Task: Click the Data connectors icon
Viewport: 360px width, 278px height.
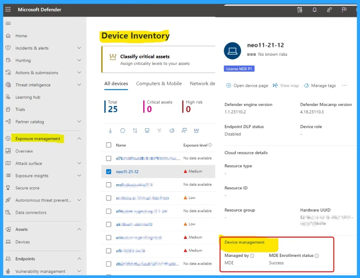Action: (x=8, y=212)
